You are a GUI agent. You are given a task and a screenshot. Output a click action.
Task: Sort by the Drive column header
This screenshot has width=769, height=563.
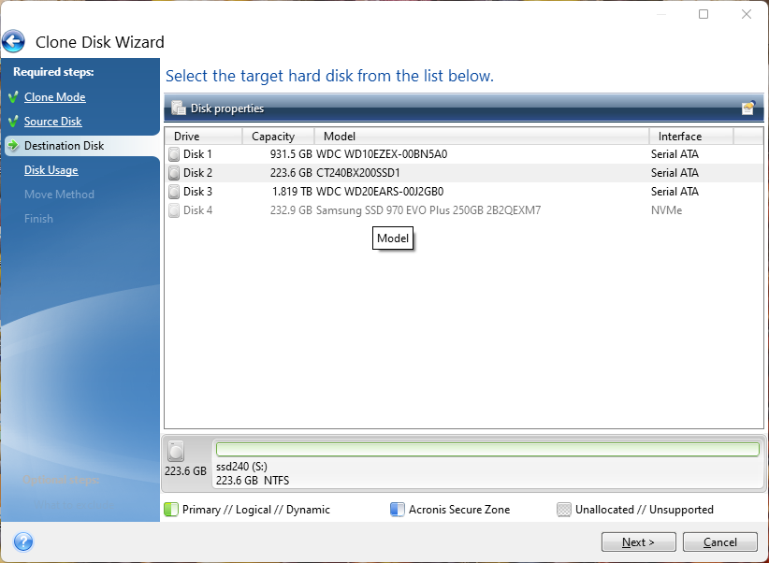204,137
